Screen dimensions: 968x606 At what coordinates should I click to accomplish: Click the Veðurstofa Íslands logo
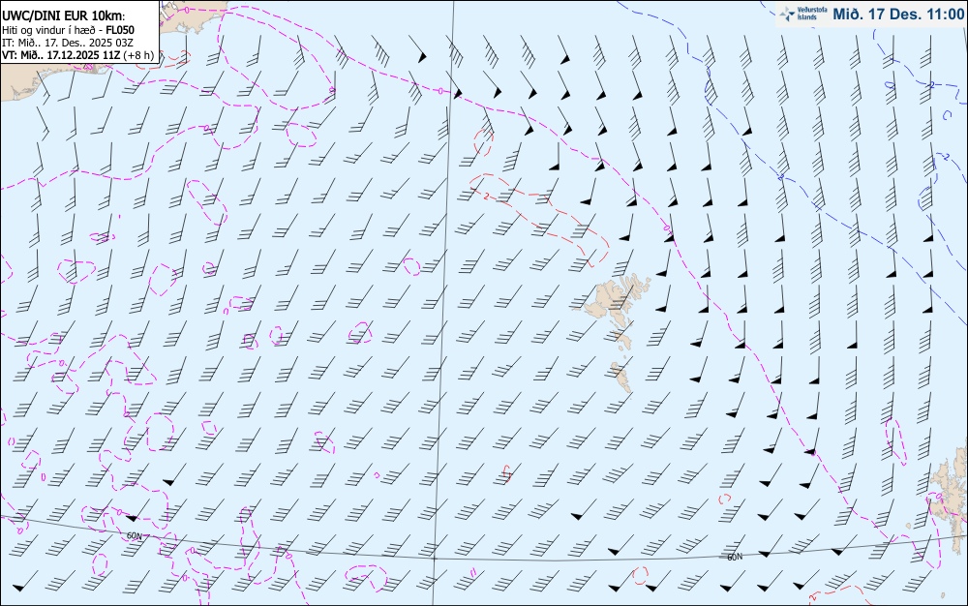(802, 14)
